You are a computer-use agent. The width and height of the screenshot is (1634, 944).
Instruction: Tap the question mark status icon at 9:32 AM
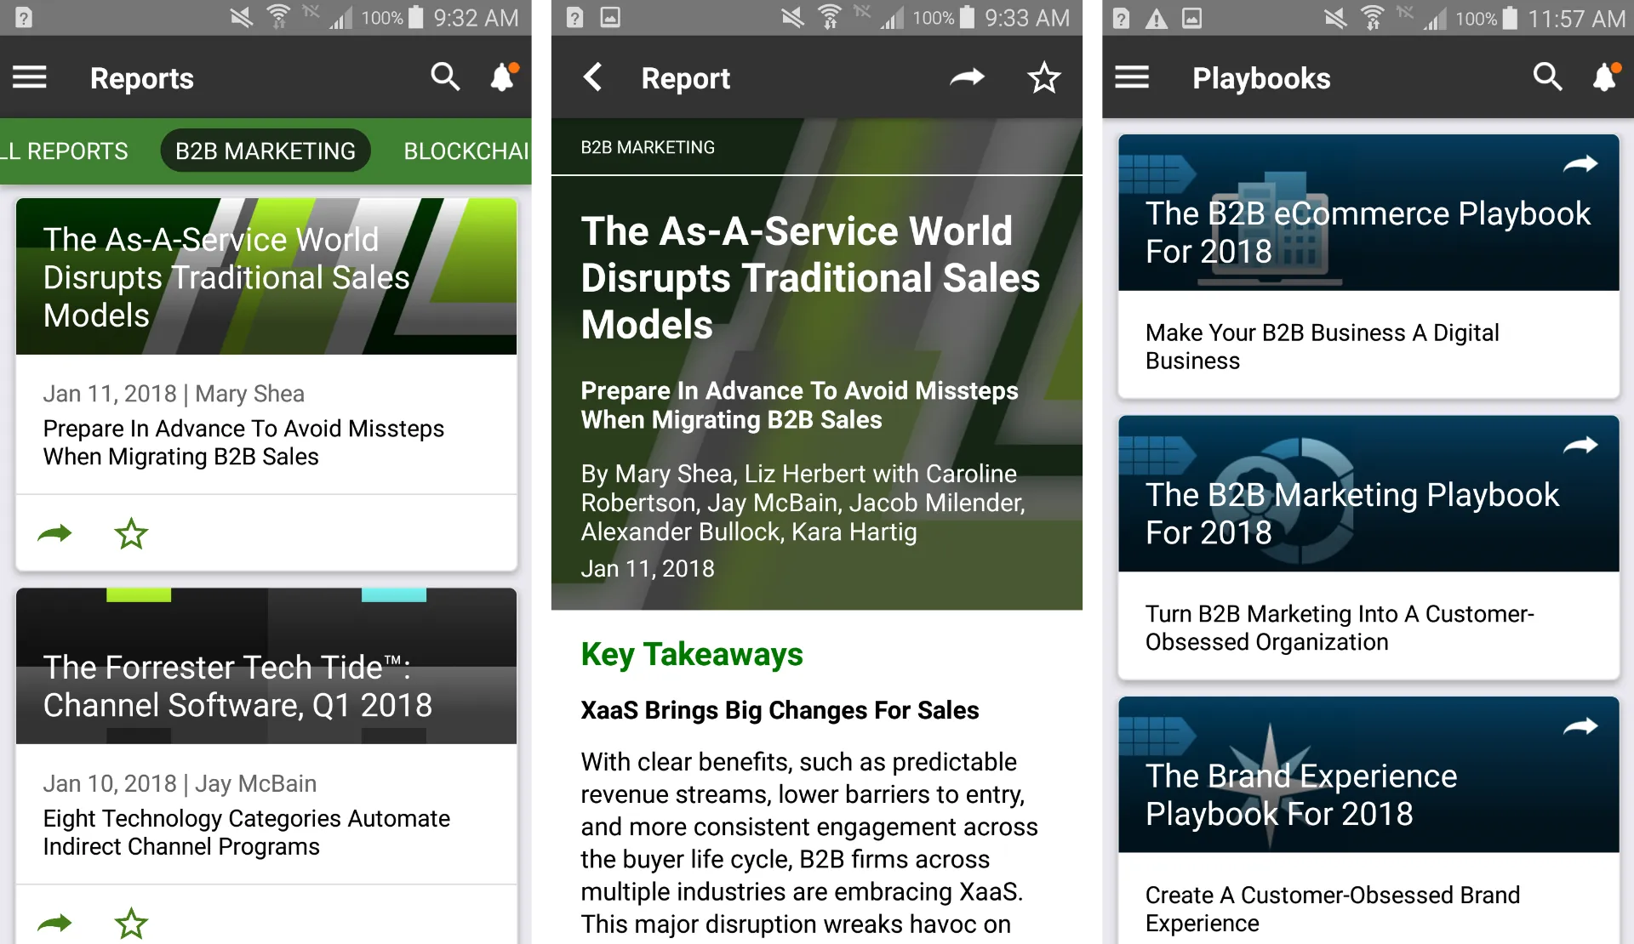(x=24, y=18)
